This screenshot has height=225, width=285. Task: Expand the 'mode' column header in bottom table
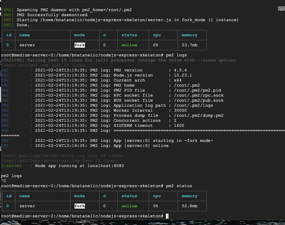point(79,196)
